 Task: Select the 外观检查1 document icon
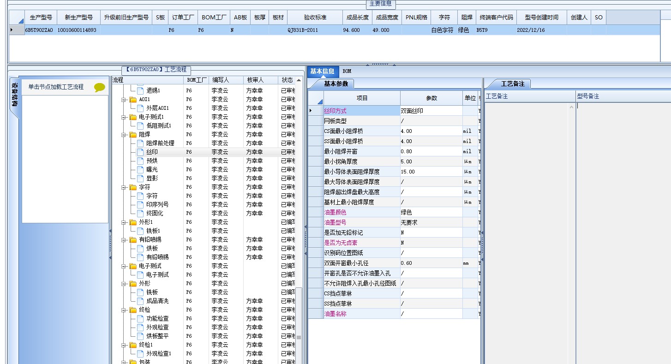[x=140, y=353]
